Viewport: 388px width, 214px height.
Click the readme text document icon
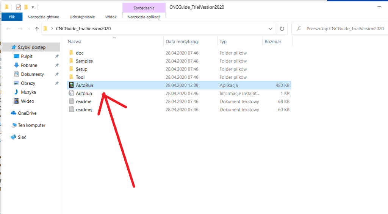point(71,101)
